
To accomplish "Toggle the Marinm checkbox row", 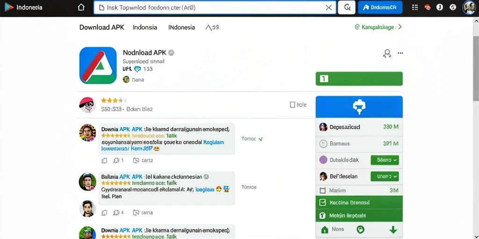I will point(359,190).
